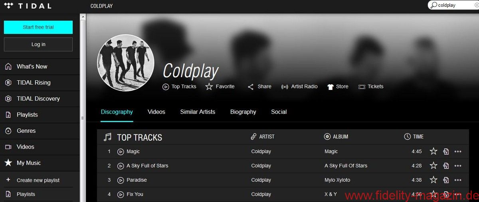Viewport: 479px width, 202px height.
Task: Expand options menu for A Sky Full of Stars
Action: pos(458,165)
